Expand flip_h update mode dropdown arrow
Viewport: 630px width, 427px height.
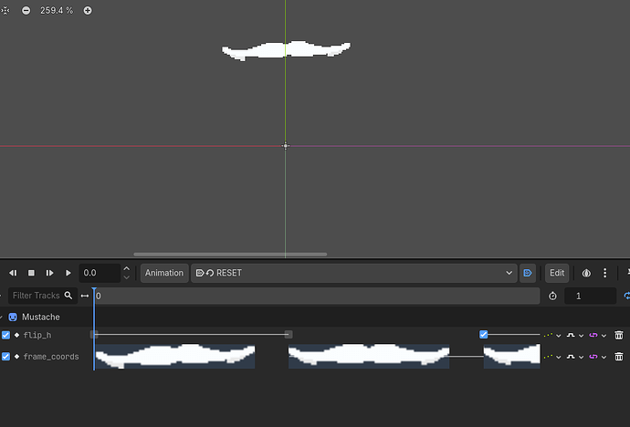(x=559, y=336)
